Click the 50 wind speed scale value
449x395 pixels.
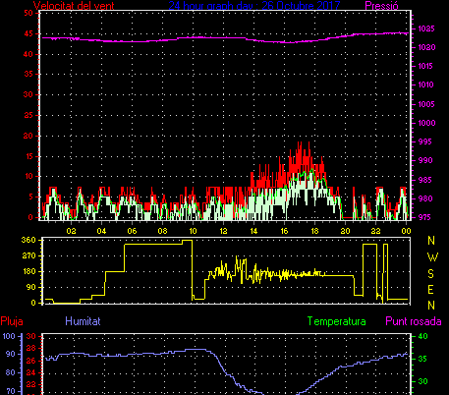click(x=28, y=13)
